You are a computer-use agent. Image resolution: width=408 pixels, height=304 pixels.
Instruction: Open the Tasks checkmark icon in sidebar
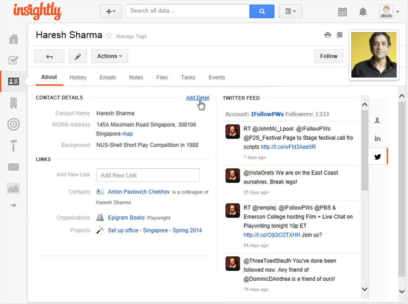(x=13, y=60)
